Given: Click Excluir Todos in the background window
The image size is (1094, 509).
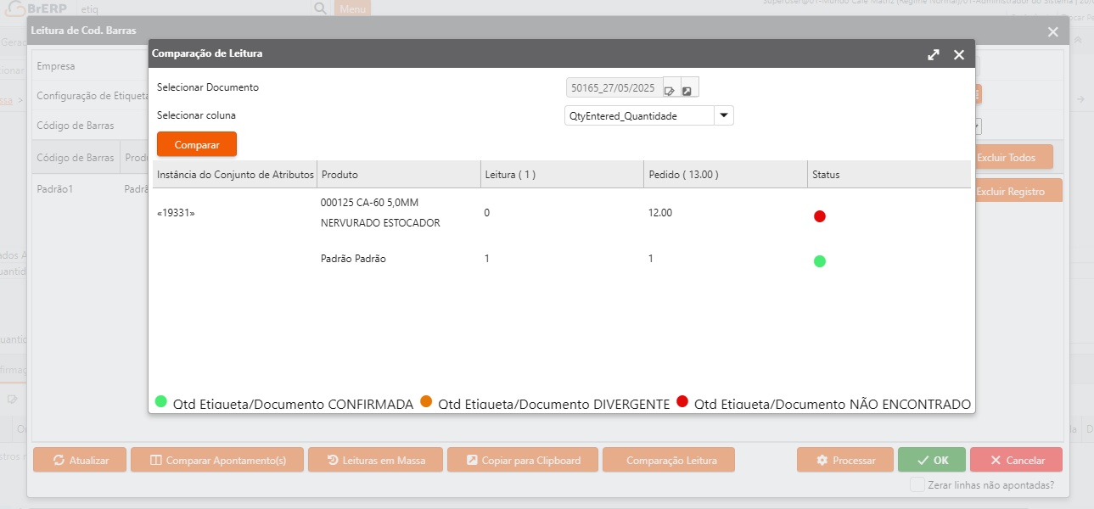Looking at the screenshot, I should 1011,157.
